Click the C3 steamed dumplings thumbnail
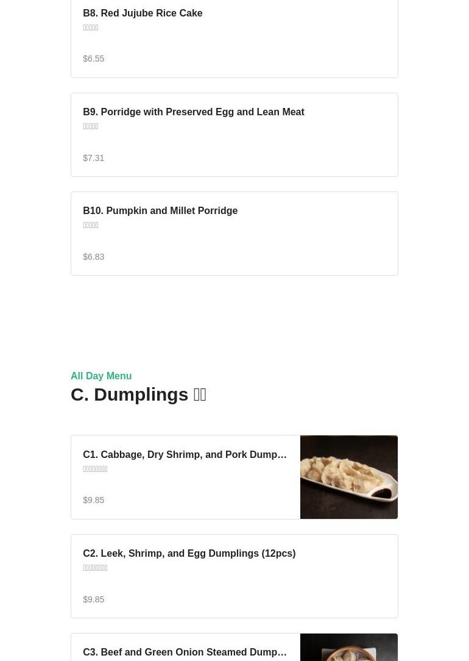469x661 pixels. tap(348, 648)
